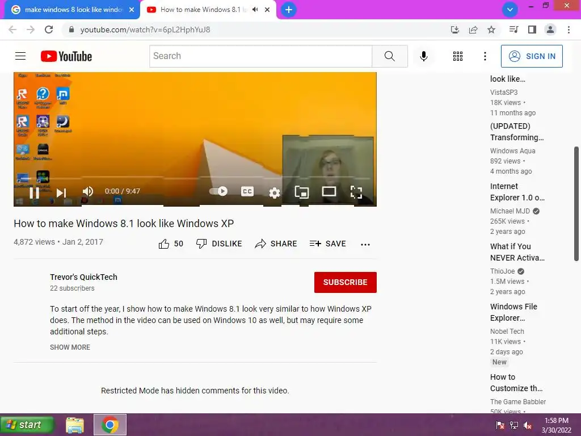Open 'Windows File Explorer...' video

click(513, 312)
